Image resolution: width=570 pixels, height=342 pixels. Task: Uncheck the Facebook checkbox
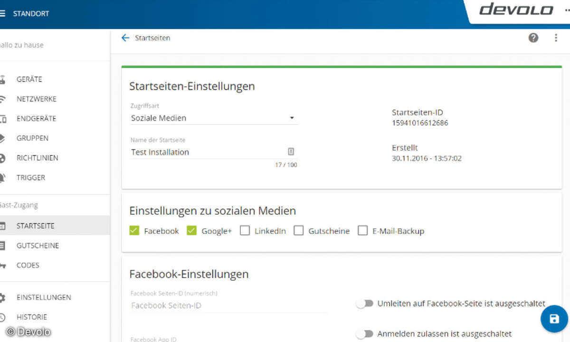click(x=134, y=231)
